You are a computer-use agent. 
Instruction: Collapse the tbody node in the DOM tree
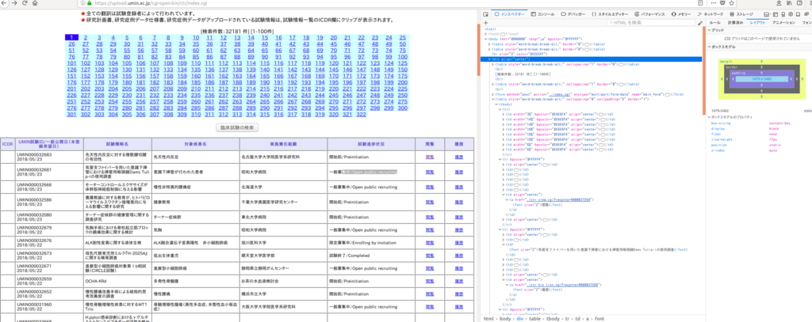coord(496,104)
